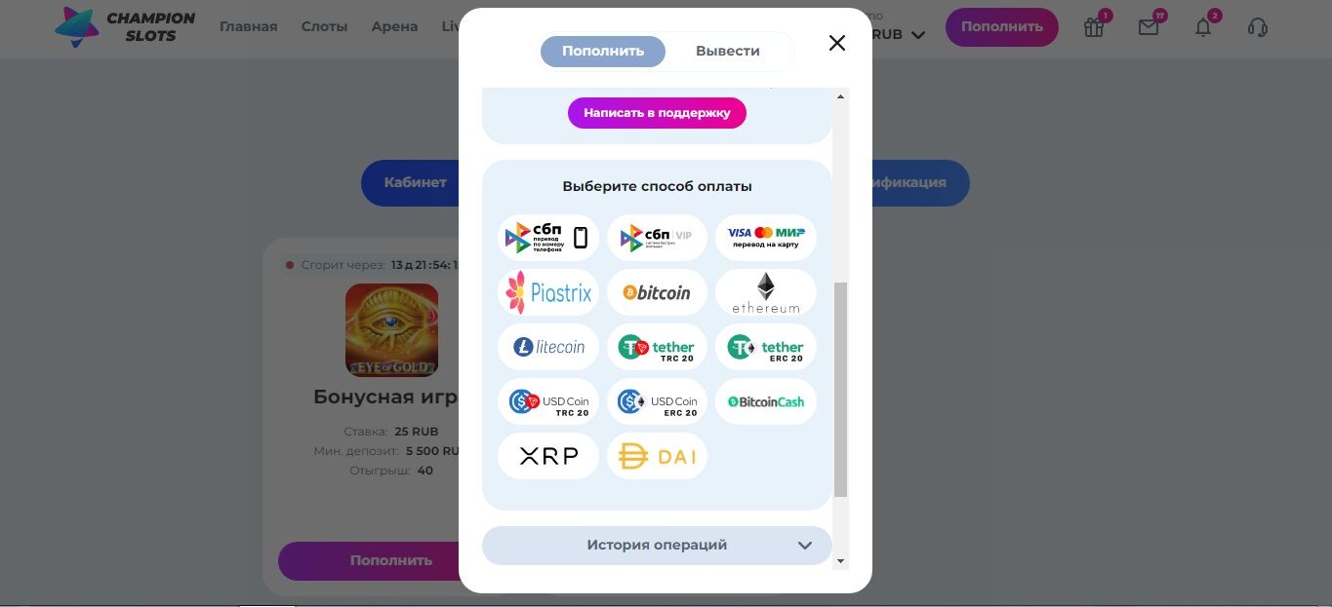
Task: Choose the SBP VIP payment option
Action: tap(657, 238)
